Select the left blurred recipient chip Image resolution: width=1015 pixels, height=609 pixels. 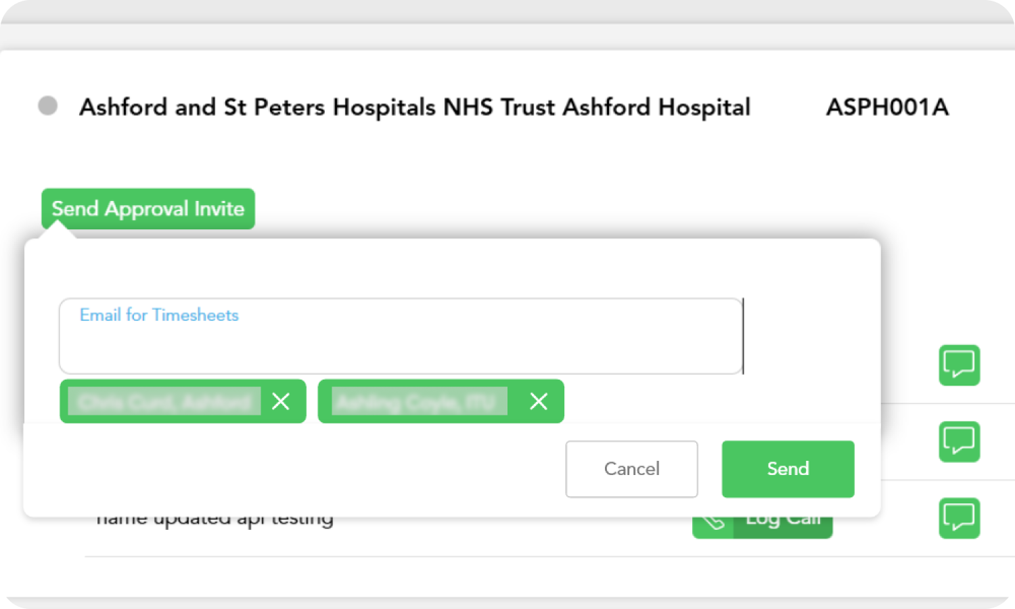[164, 401]
